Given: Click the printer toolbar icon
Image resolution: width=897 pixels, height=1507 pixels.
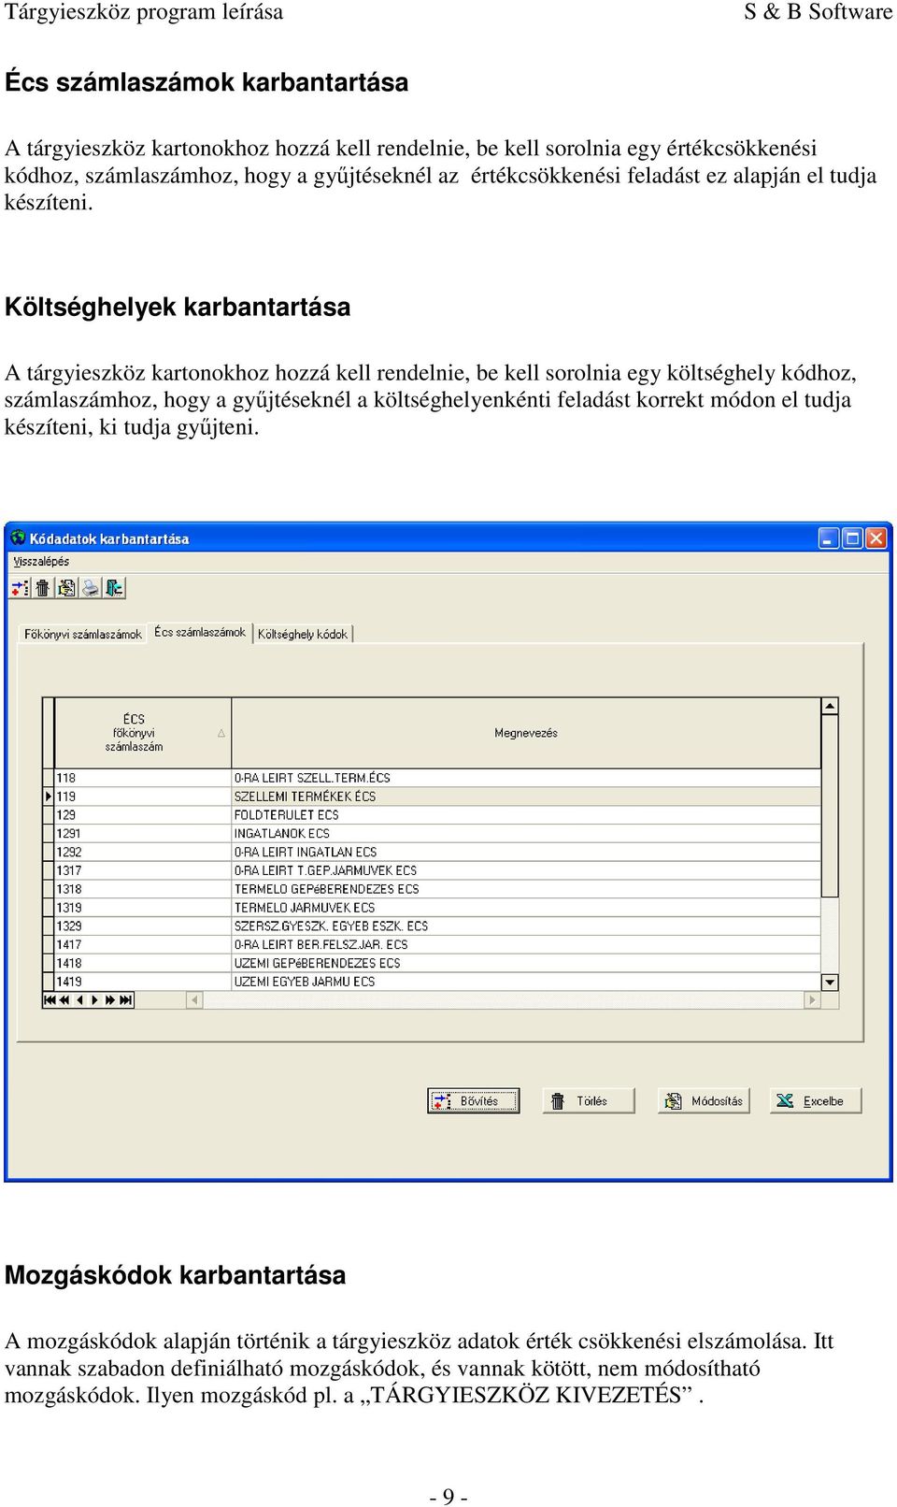Looking at the screenshot, I should tap(91, 588).
